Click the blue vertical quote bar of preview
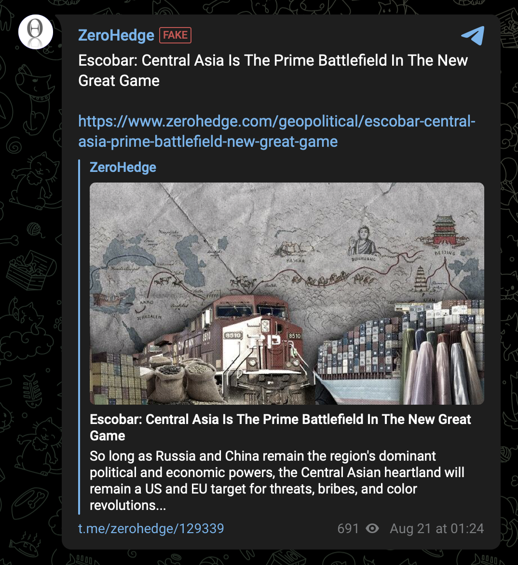Viewport: 518px width, 565px height. click(x=79, y=337)
